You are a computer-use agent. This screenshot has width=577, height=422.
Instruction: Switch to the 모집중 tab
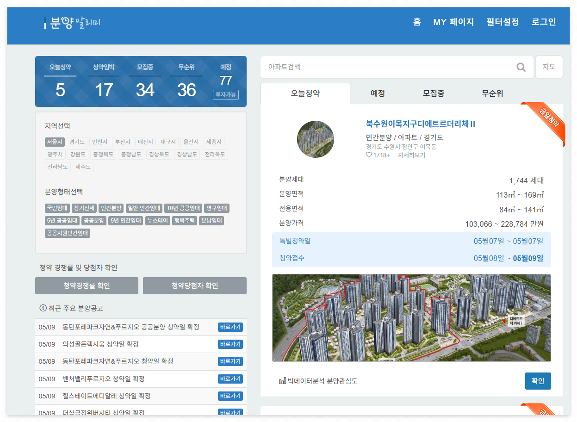(434, 93)
